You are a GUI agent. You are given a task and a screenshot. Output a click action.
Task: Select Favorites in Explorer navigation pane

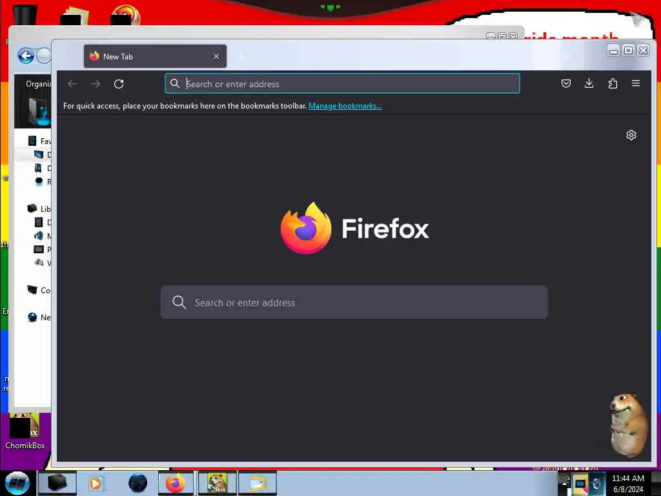tap(39, 141)
